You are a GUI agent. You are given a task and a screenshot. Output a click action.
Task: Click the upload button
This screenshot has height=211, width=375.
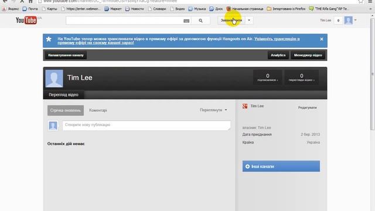(x=231, y=21)
